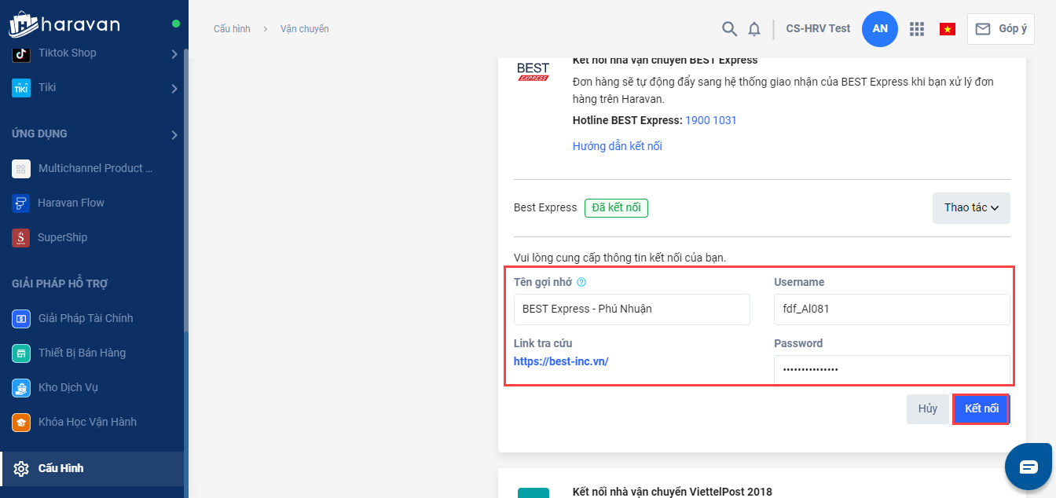This screenshot has width=1056, height=498.
Task: Open the notifications bell
Action: pyautogui.click(x=754, y=29)
